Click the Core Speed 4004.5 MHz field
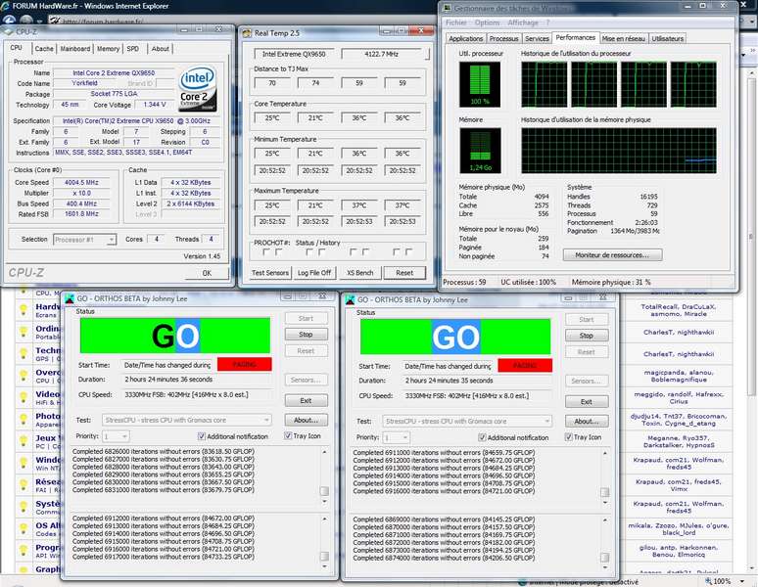This screenshot has width=758, height=587. click(82, 183)
